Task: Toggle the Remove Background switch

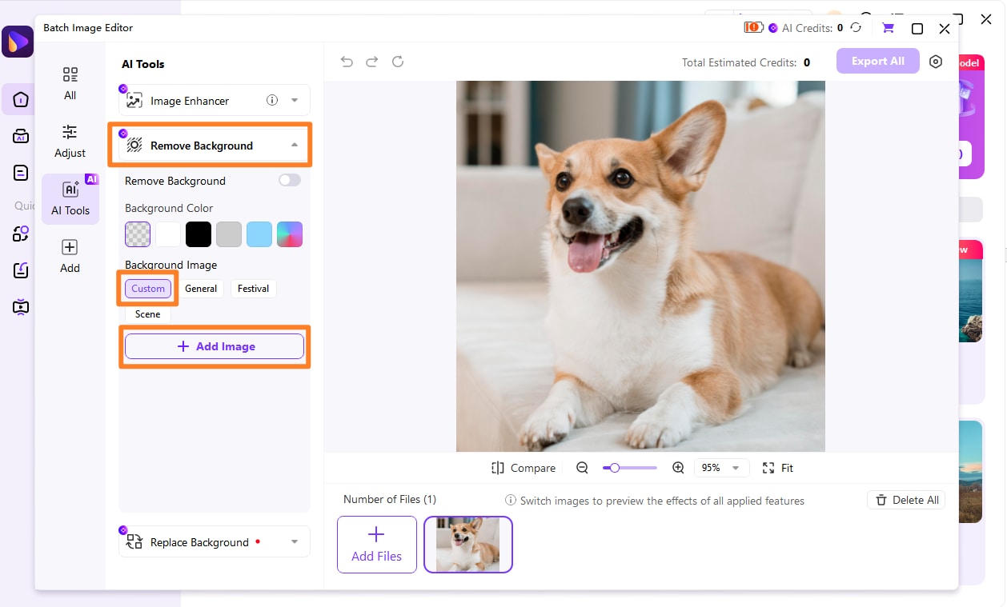Action: (x=290, y=181)
